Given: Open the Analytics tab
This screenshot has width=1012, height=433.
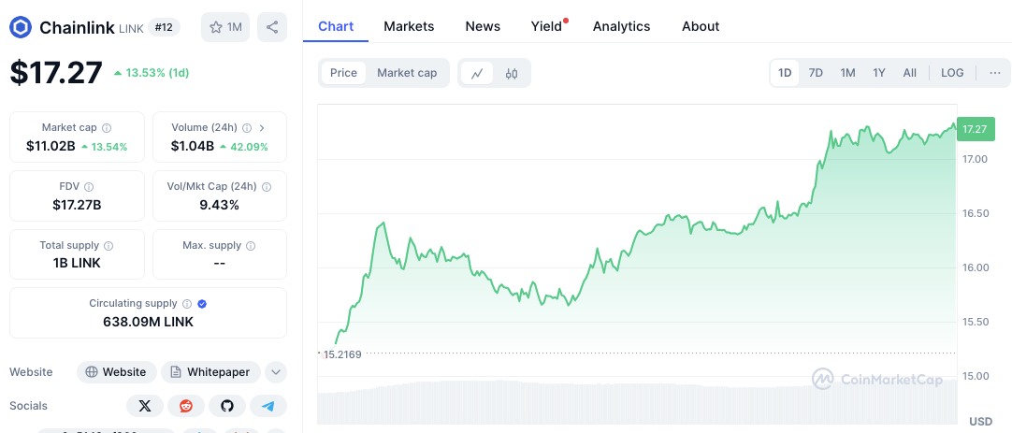Looking at the screenshot, I should click(622, 26).
